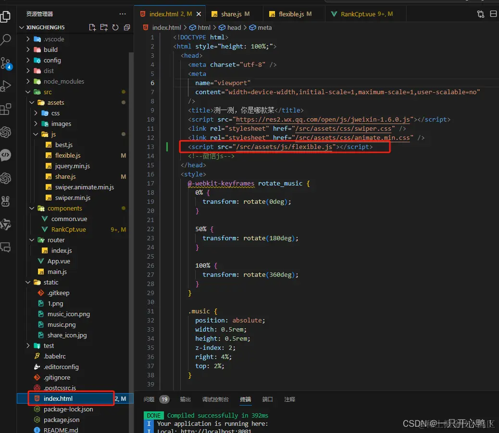Open the 输出 output panel tab

185,399
